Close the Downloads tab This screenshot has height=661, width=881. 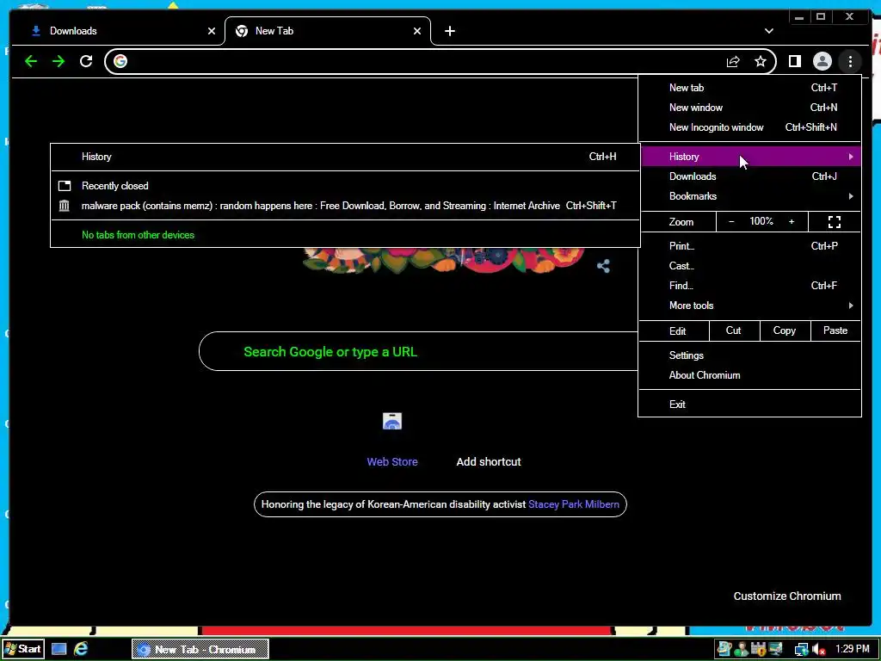tap(212, 31)
